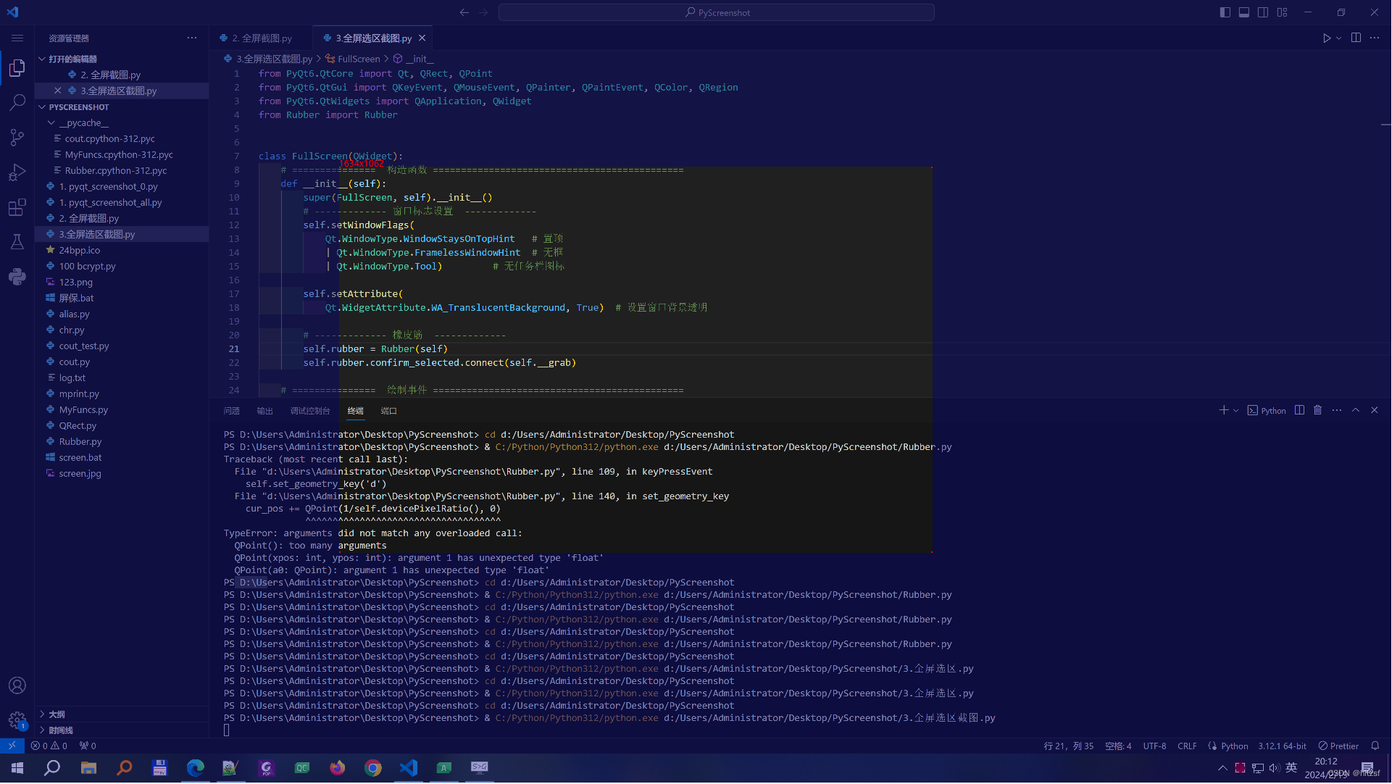Click the 行 21, 列 35 cursor position

(1069, 746)
